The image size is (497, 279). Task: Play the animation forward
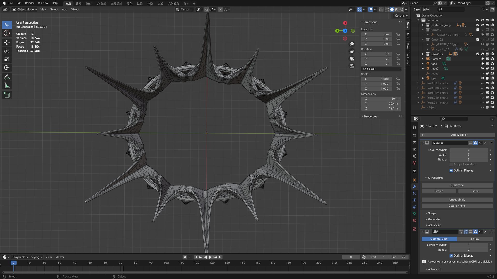coord(210,257)
